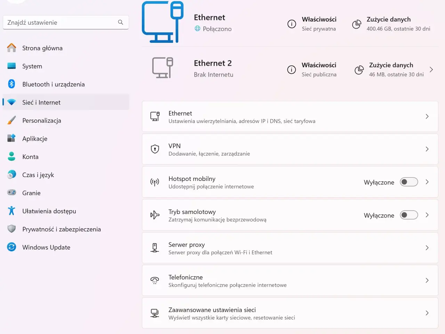Open Zaawansowane ustawienia sieci chevron

tap(427, 313)
